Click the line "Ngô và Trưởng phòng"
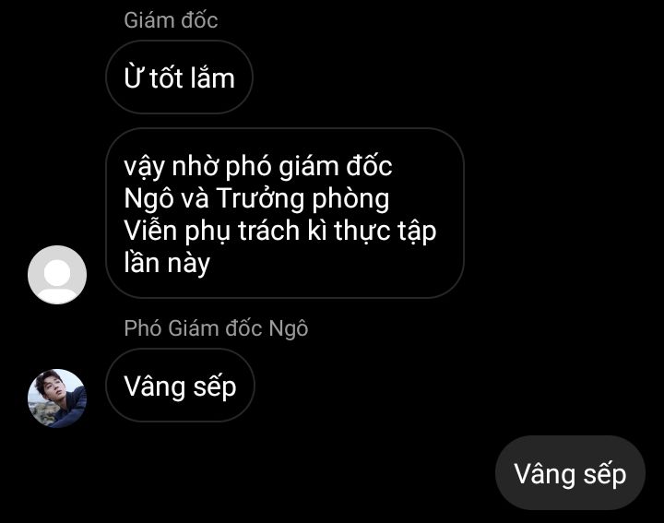 256,198
